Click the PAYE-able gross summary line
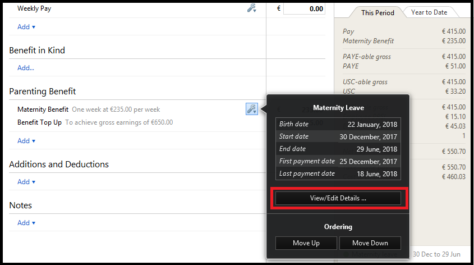The width and height of the screenshot is (474, 265). 404,57
